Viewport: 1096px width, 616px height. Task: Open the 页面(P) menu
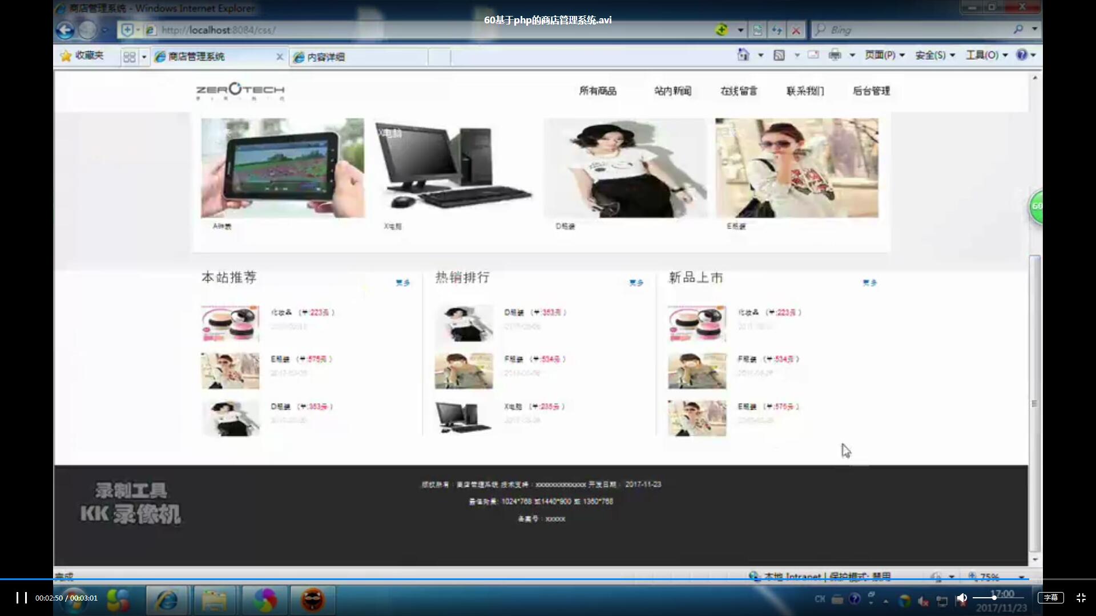885,55
